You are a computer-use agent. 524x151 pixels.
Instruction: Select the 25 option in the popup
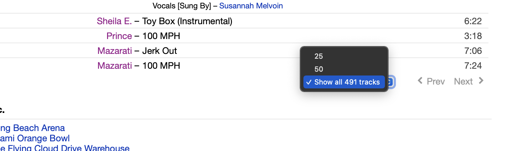pyautogui.click(x=319, y=56)
